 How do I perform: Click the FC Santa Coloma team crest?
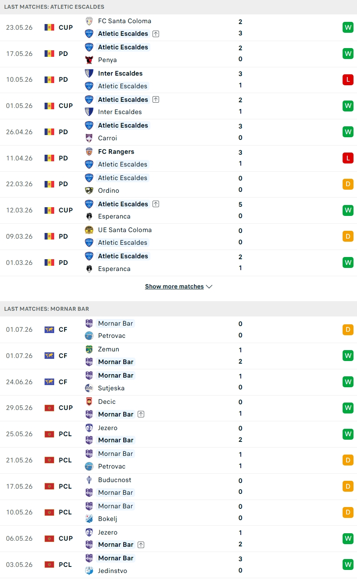coord(89,21)
